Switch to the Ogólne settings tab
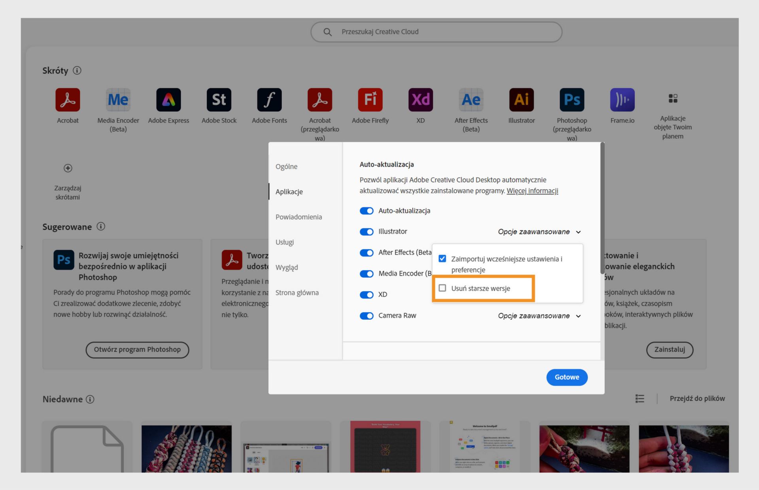The image size is (759, 490). pos(287,167)
